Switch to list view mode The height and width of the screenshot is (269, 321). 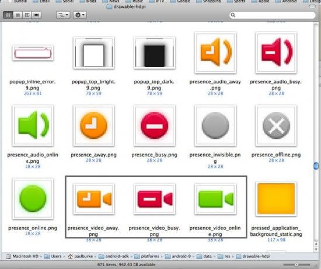[x=18, y=15]
